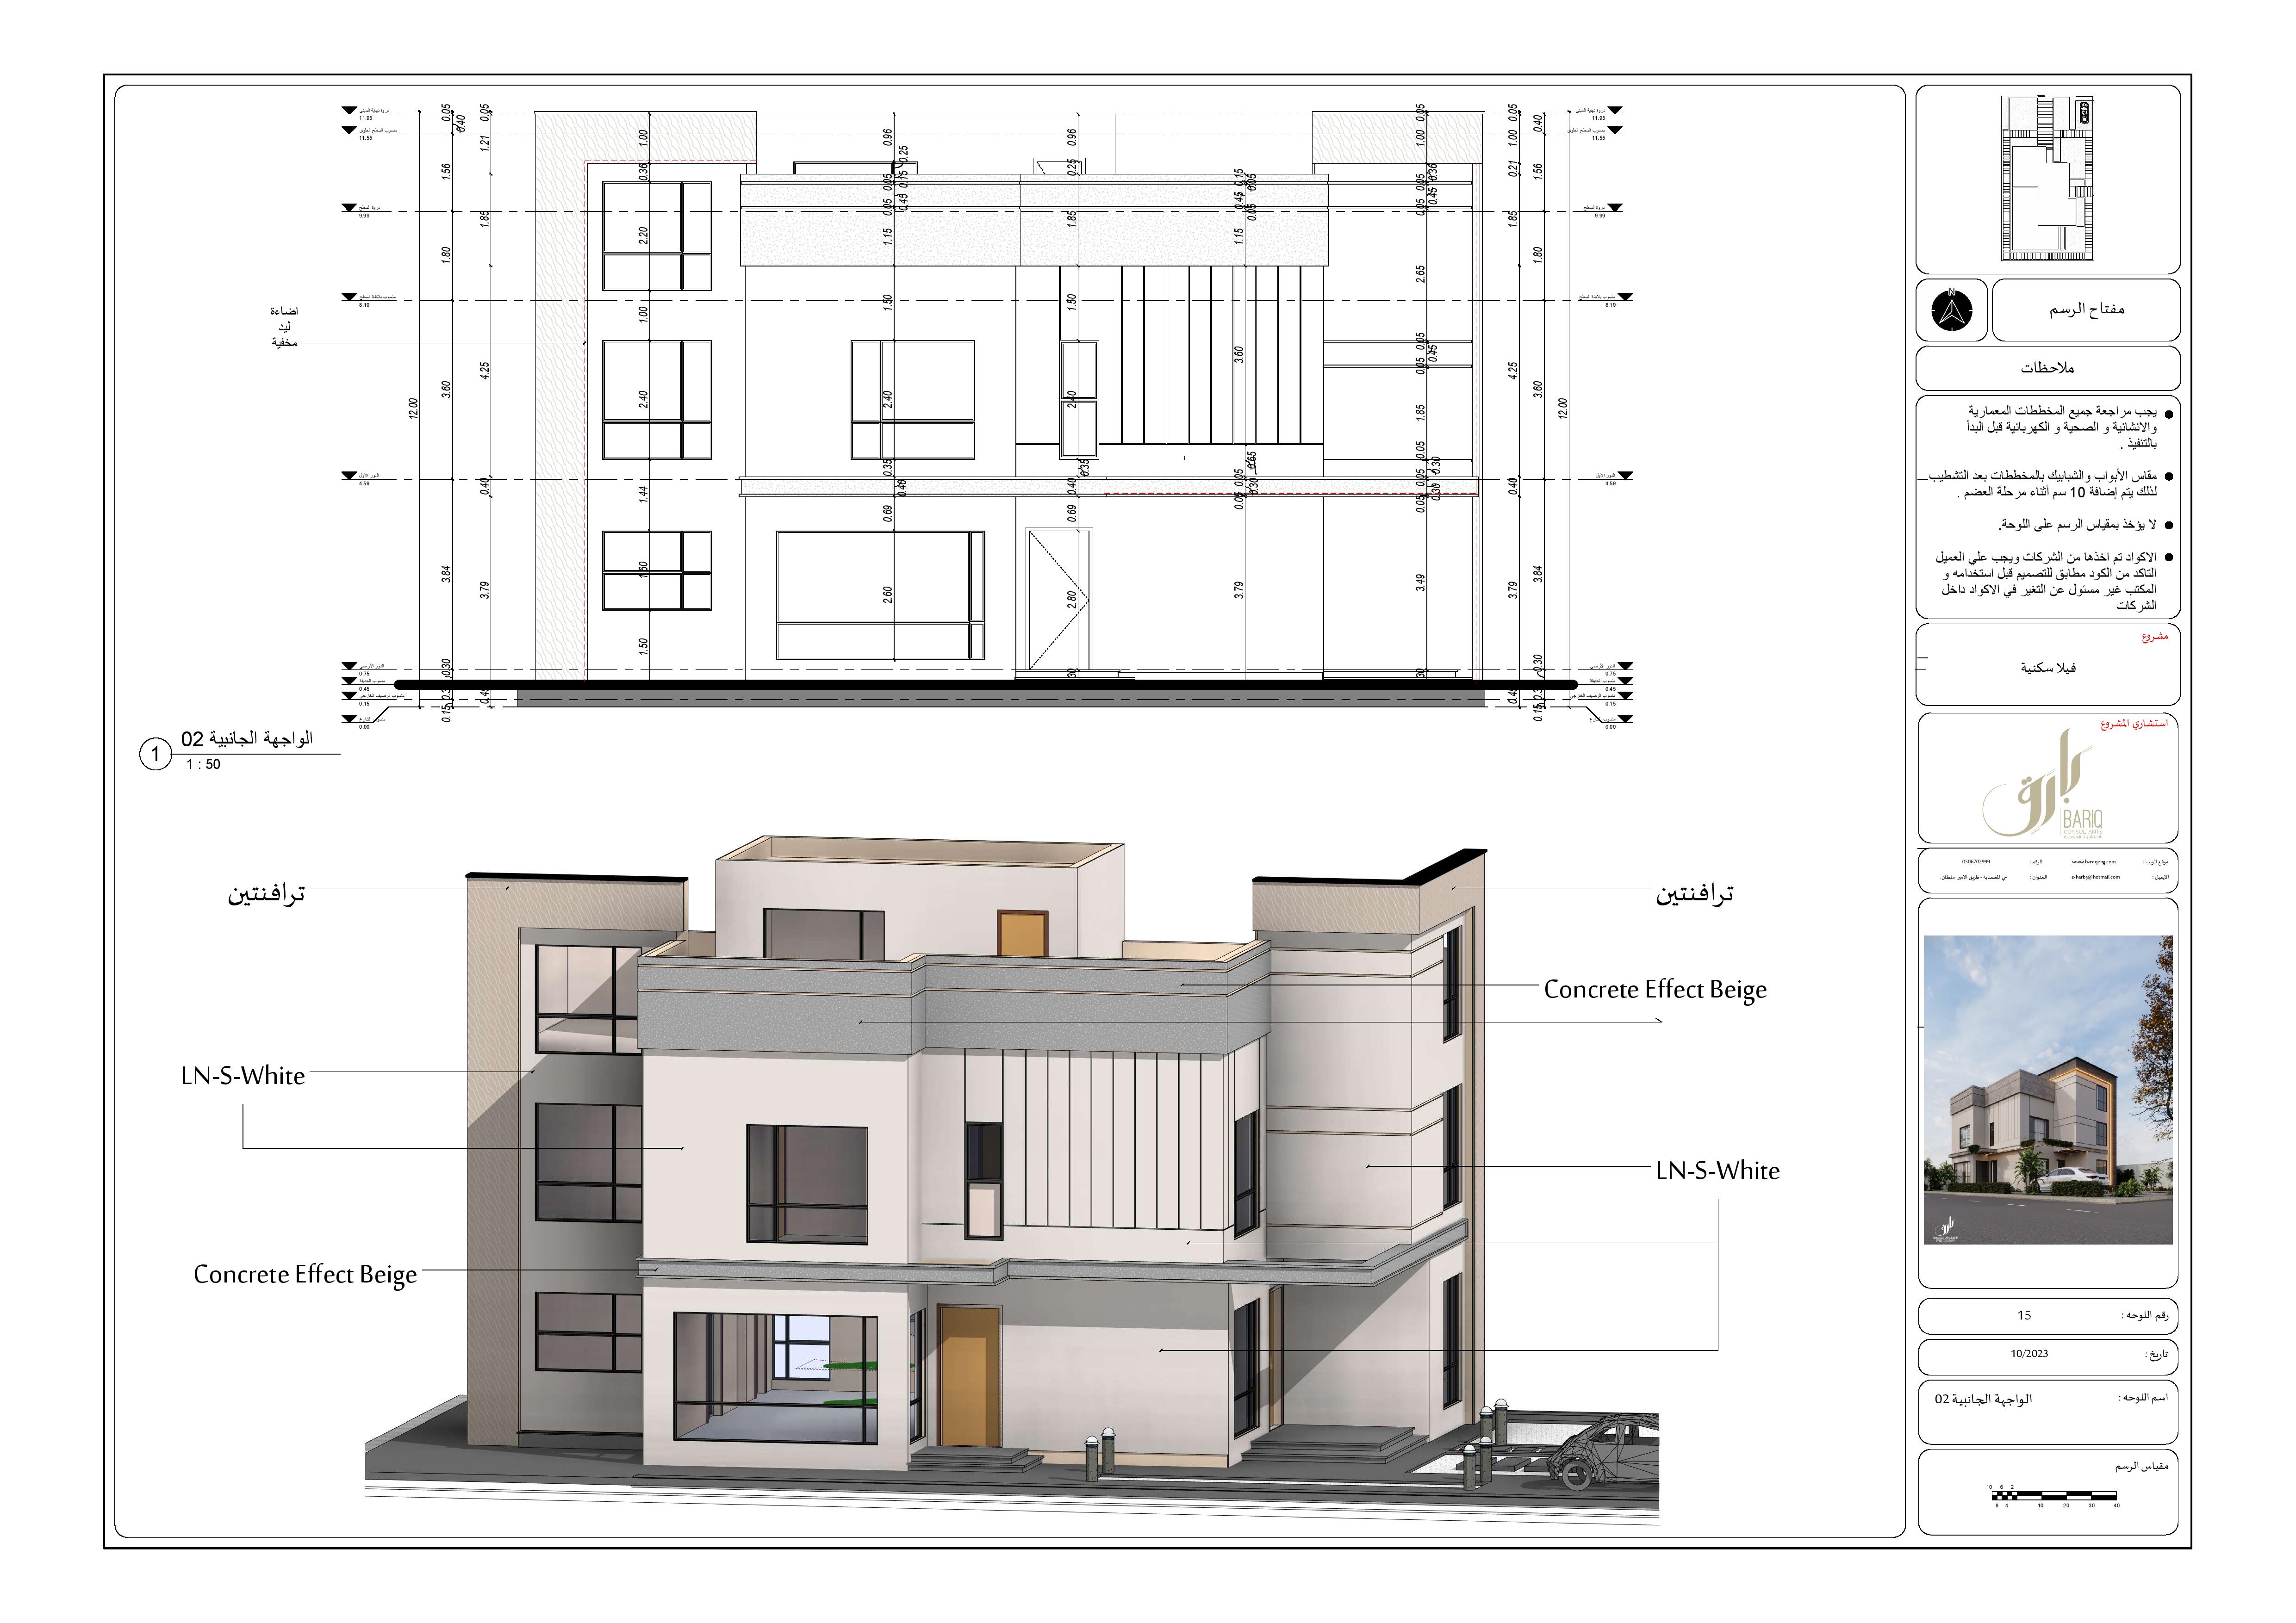Select the 2.65 dimension in elevation
The width and height of the screenshot is (2296, 1623).
[1420, 273]
